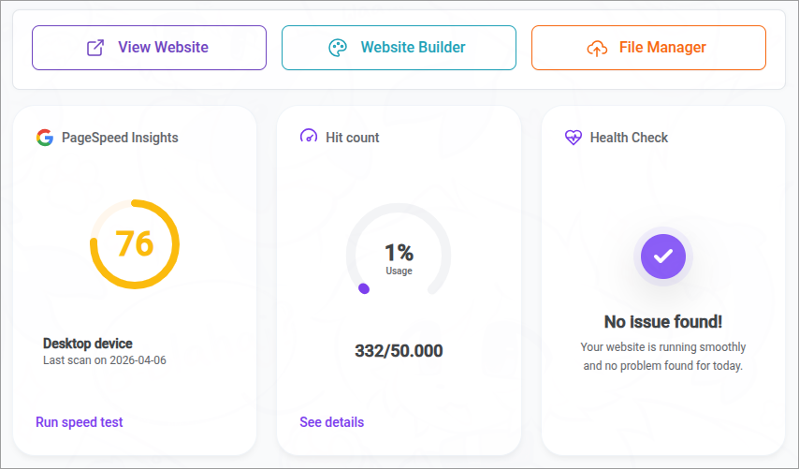The image size is (799, 469).
Task: Click the heart pulse Health Check icon
Action: [x=574, y=138]
